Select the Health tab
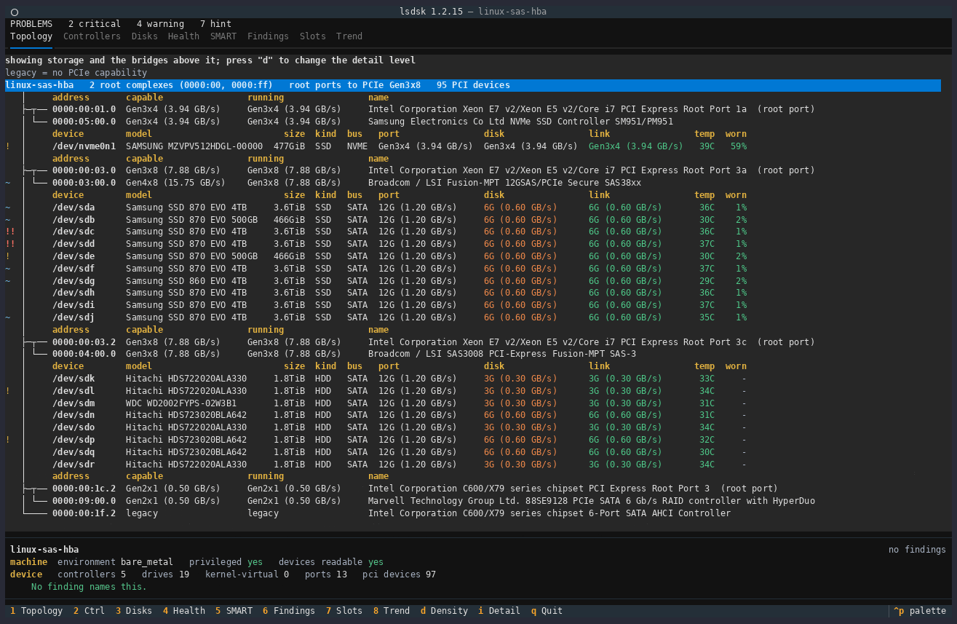The width and height of the screenshot is (957, 624). point(183,36)
